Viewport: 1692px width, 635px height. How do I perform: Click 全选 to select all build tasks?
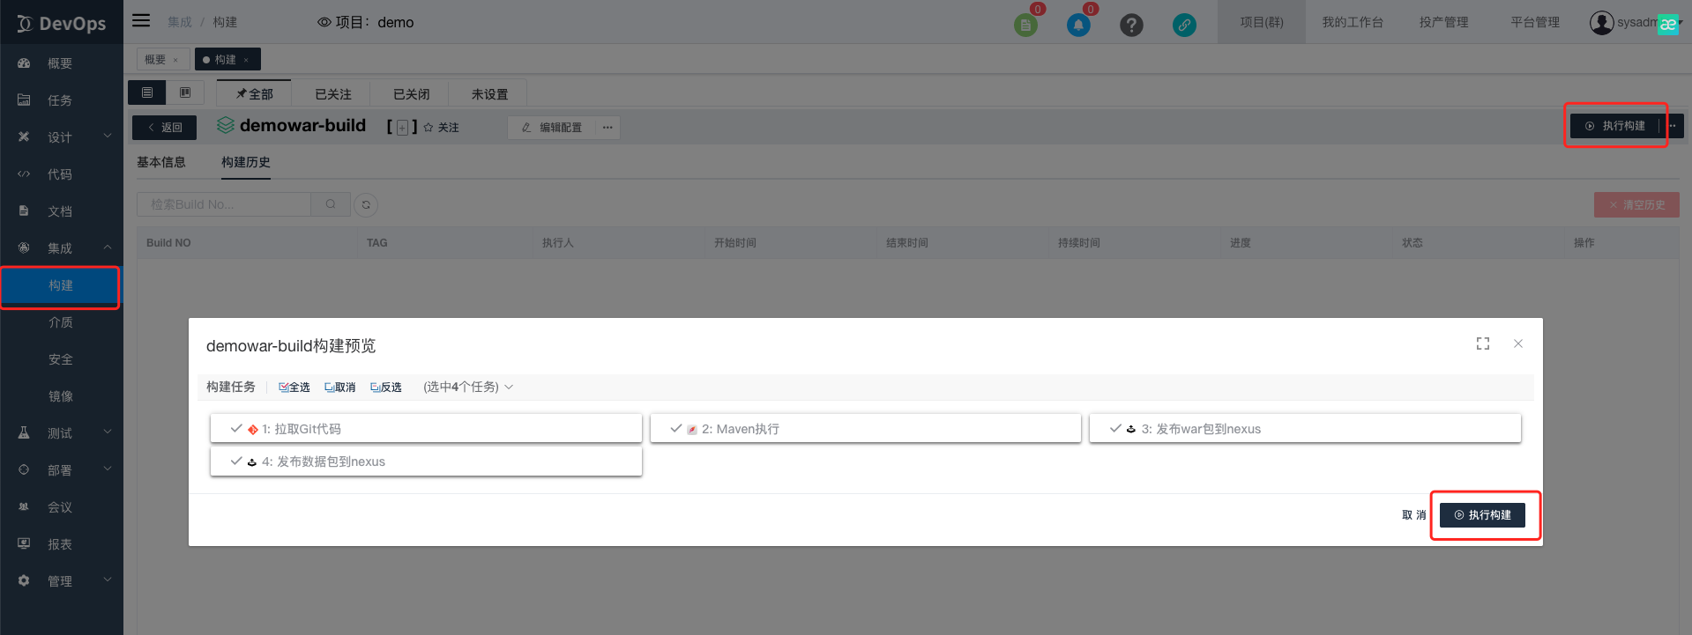[294, 388]
